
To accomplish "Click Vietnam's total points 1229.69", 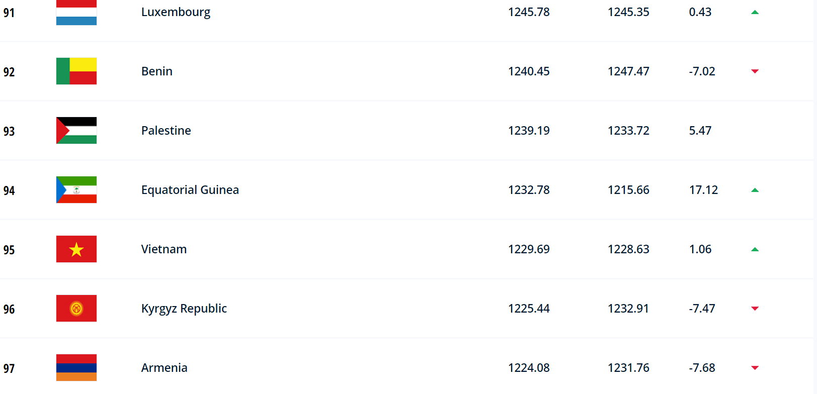I will click(x=529, y=249).
